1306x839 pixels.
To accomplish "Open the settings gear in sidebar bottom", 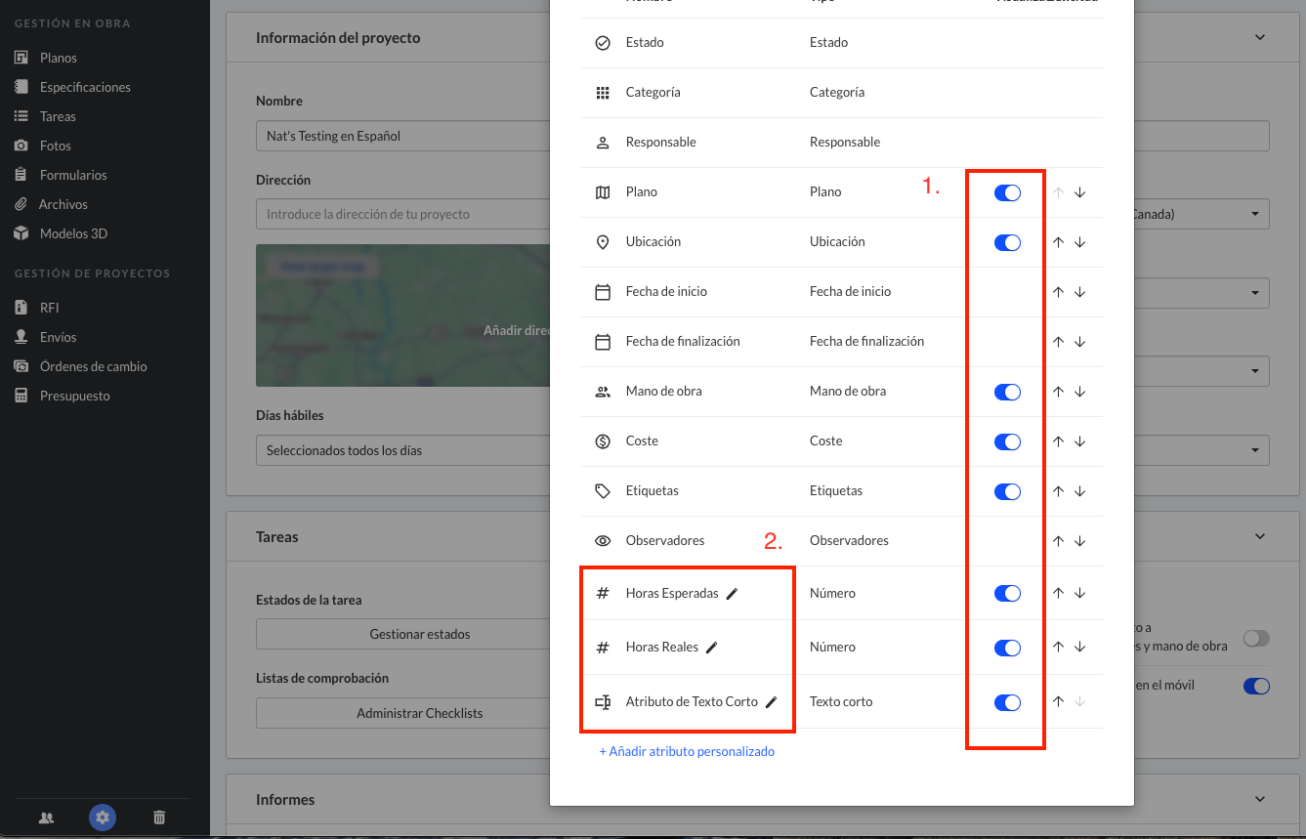I will [103, 818].
